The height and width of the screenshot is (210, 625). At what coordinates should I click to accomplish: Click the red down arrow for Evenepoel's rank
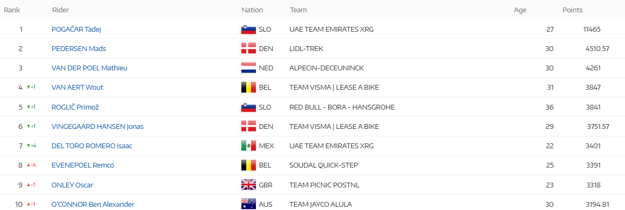(x=29, y=165)
